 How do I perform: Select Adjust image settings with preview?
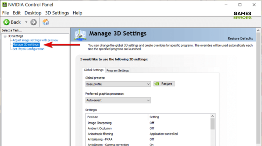pyautogui.click(x=36, y=40)
